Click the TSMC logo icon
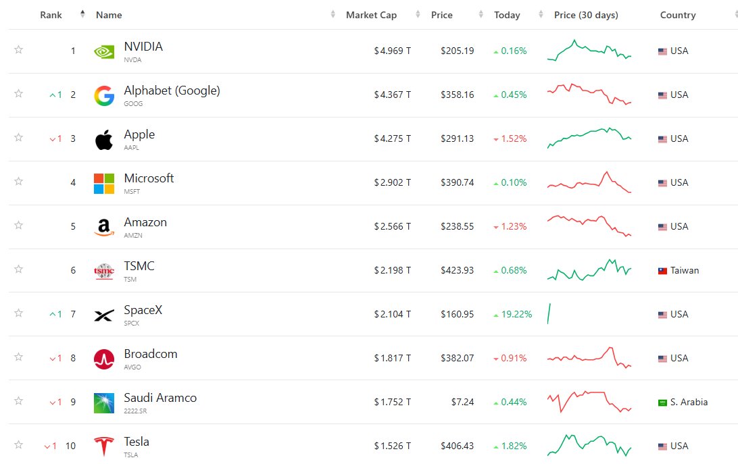Screen dimensions: 738x464 pyautogui.click(x=104, y=271)
